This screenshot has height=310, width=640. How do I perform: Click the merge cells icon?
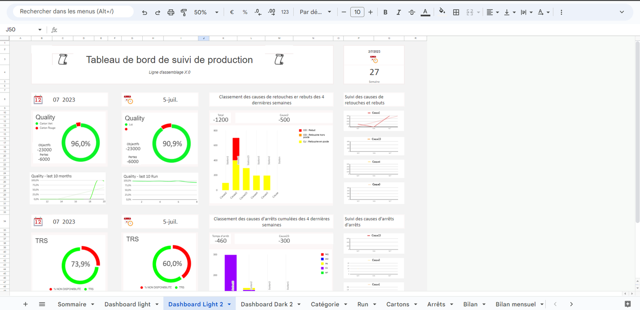point(470,12)
